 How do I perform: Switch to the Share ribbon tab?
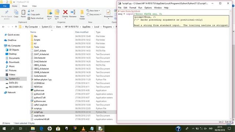pos(25,6)
